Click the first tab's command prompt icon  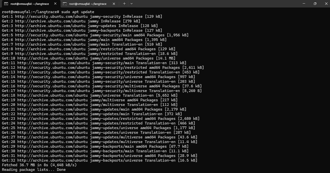(x=6, y=4)
